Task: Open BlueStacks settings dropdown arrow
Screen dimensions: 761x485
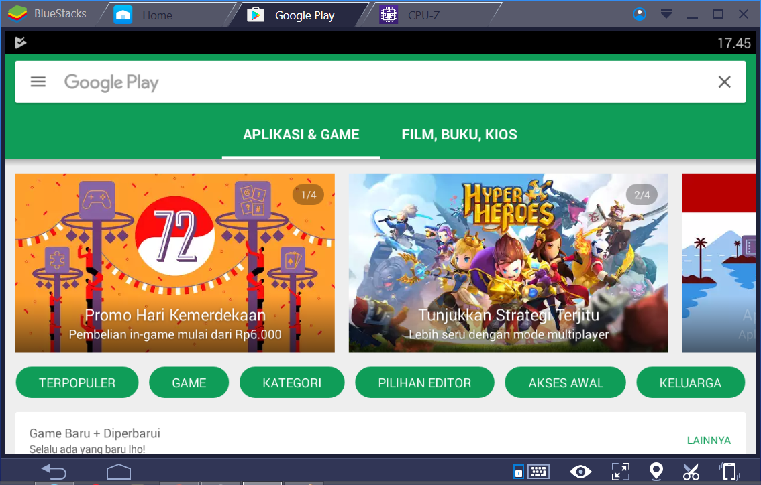Action: [666, 14]
